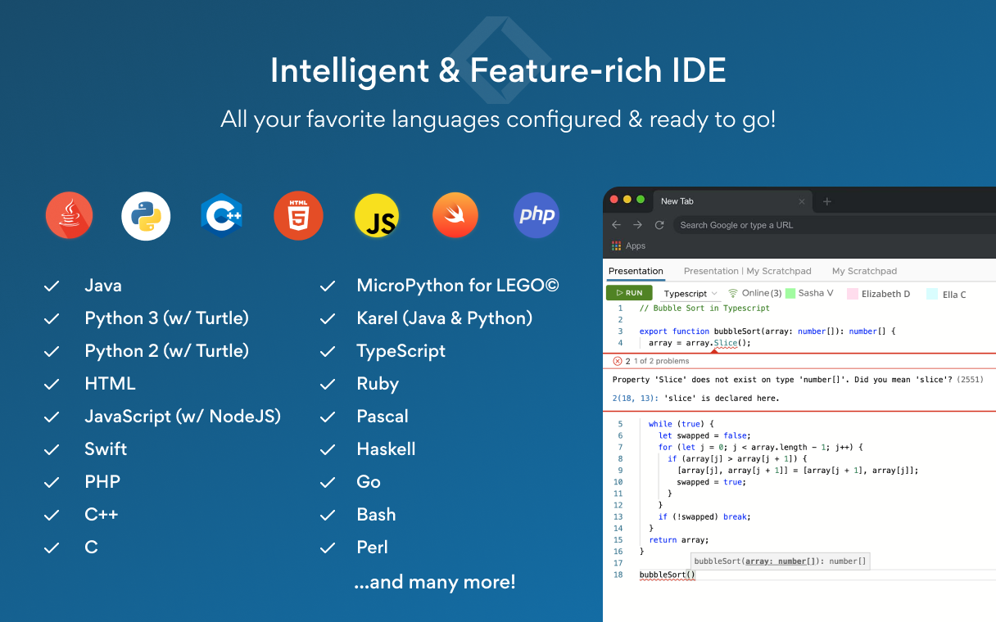Click the Python logo icon
This screenshot has height=622, width=996.
[x=146, y=215]
